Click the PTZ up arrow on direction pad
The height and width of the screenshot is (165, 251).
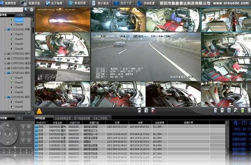(8, 125)
